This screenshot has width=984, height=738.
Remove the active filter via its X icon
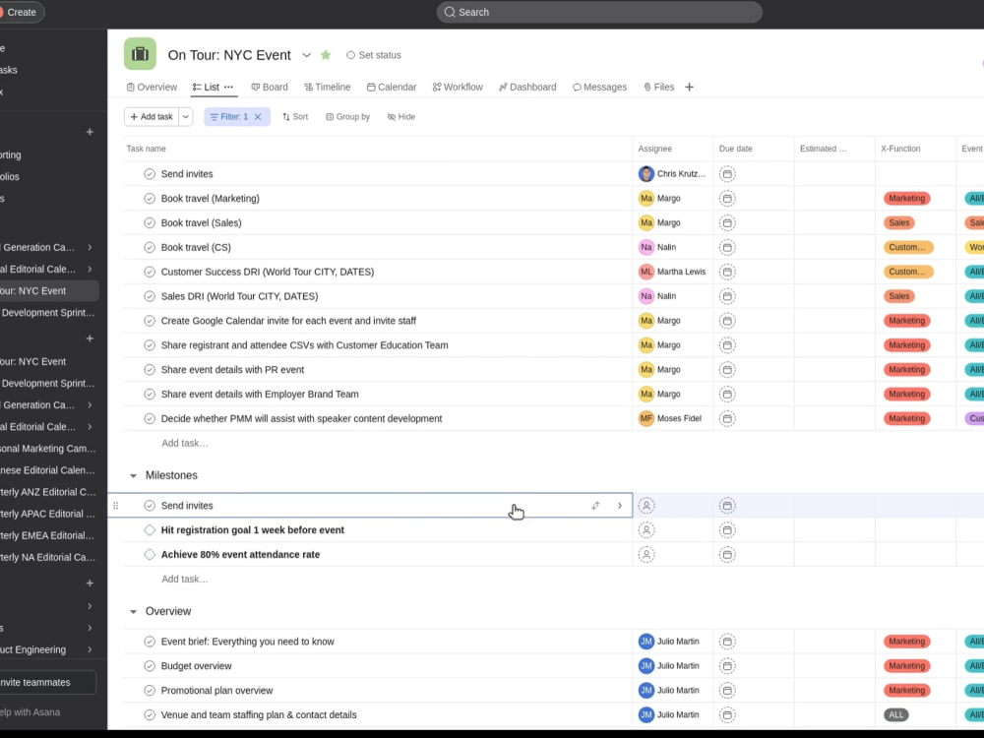click(x=259, y=116)
